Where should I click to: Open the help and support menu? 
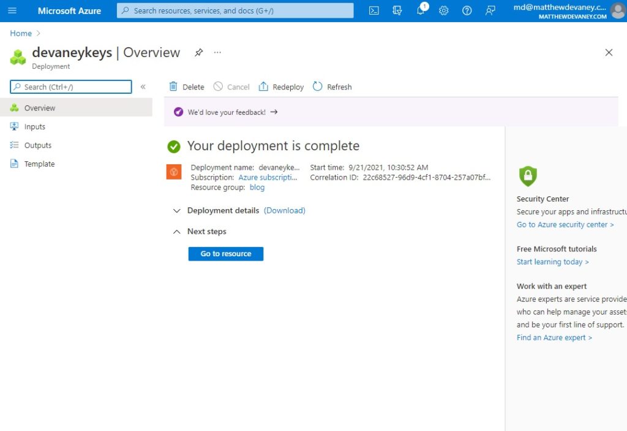(x=467, y=11)
